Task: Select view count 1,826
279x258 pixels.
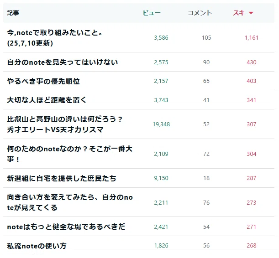Action: click(x=161, y=246)
